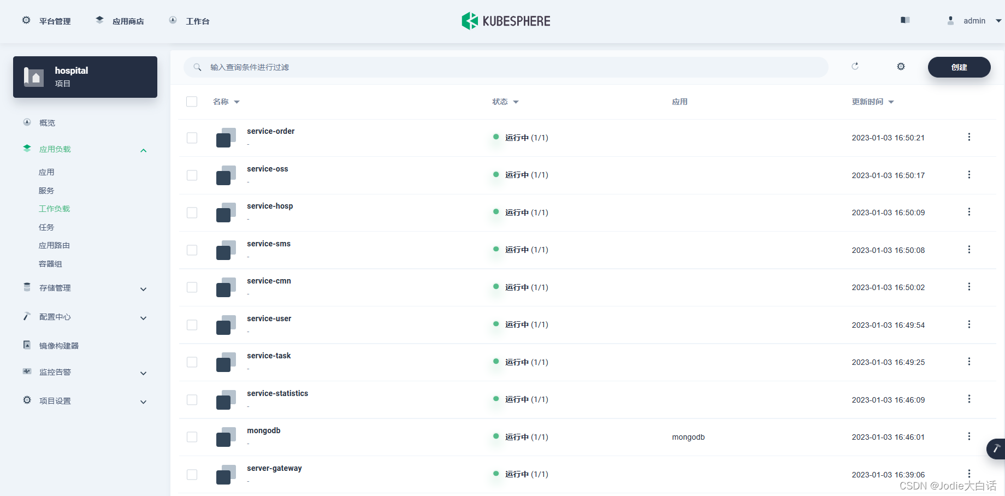Go to Jobs (任务) in sidebar
This screenshot has height=496, width=1005.
click(46, 227)
